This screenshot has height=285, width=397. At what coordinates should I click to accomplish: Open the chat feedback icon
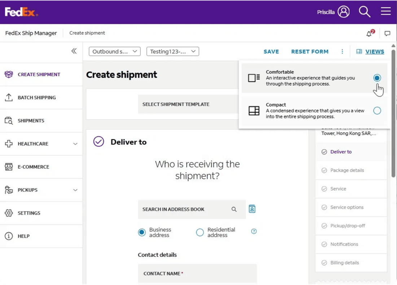tap(387, 33)
